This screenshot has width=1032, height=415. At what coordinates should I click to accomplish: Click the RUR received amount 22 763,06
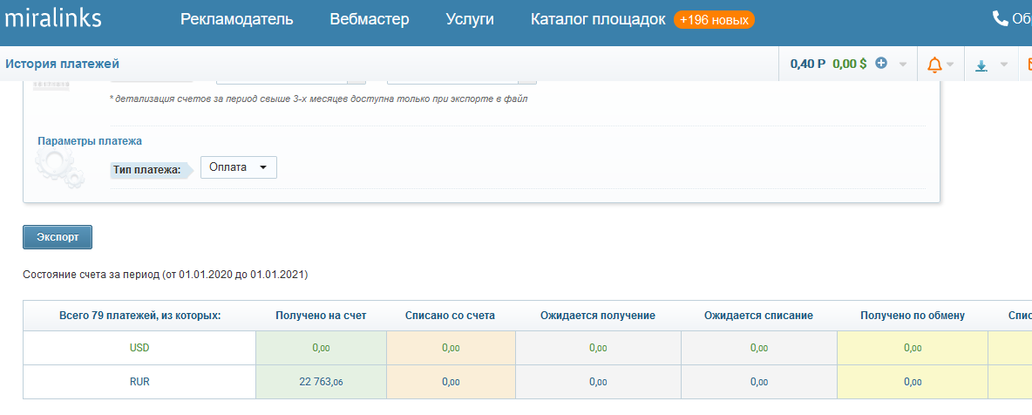click(321, 381)
